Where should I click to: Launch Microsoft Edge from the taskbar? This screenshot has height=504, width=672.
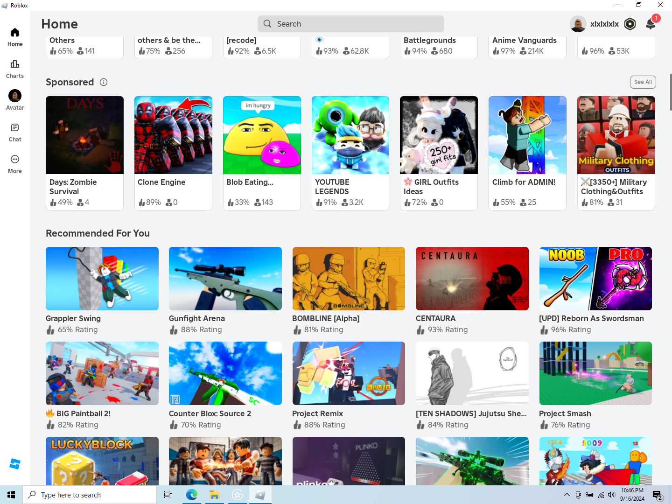(191, 495)
